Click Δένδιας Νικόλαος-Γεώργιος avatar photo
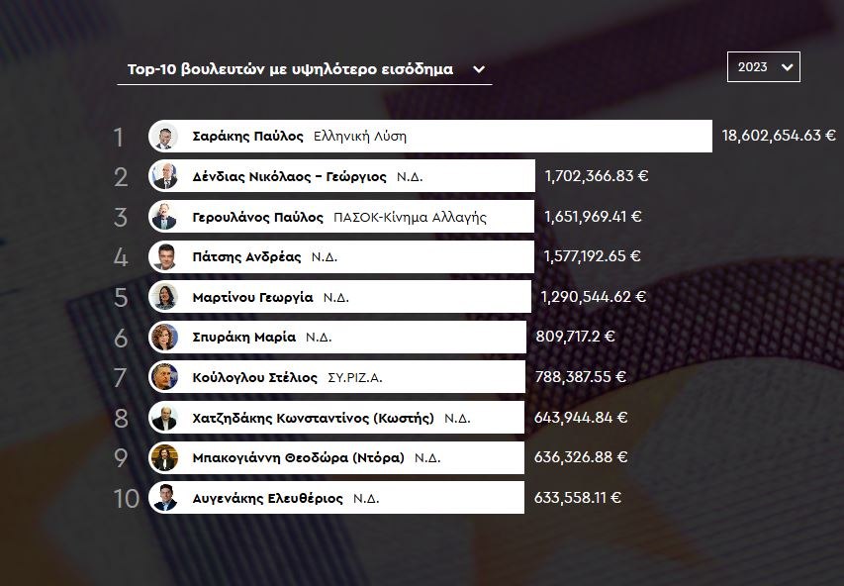Image resolution: width=844 pixels, height=586 pixels. click(x=164, y=176)
